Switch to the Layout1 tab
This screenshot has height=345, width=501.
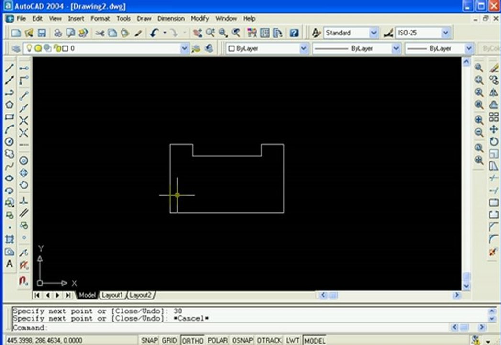coord(112,295)
